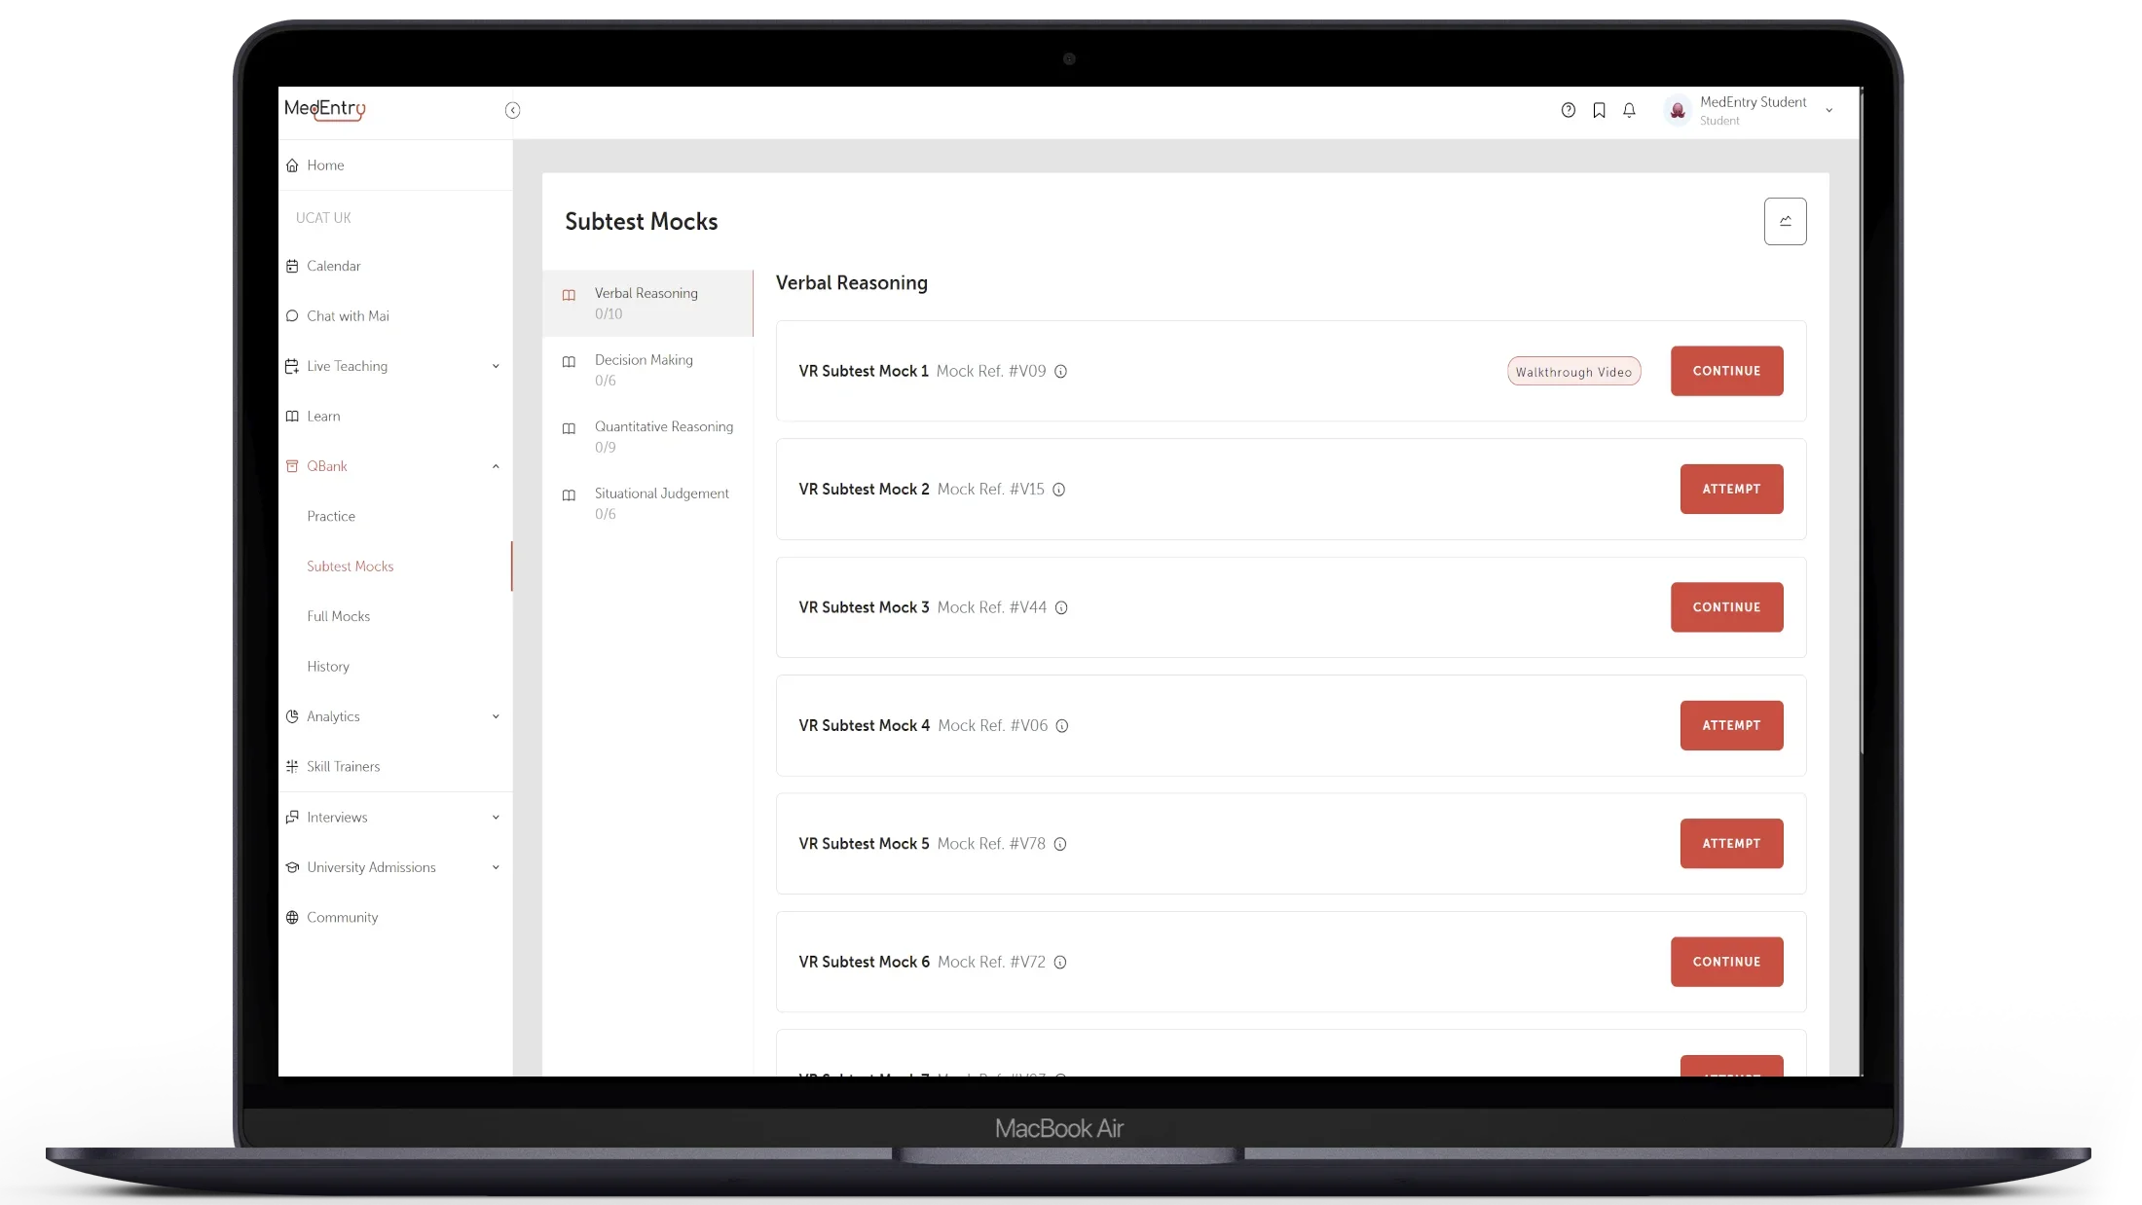Open Full Mocks in the sidebar

coord(338,616)
